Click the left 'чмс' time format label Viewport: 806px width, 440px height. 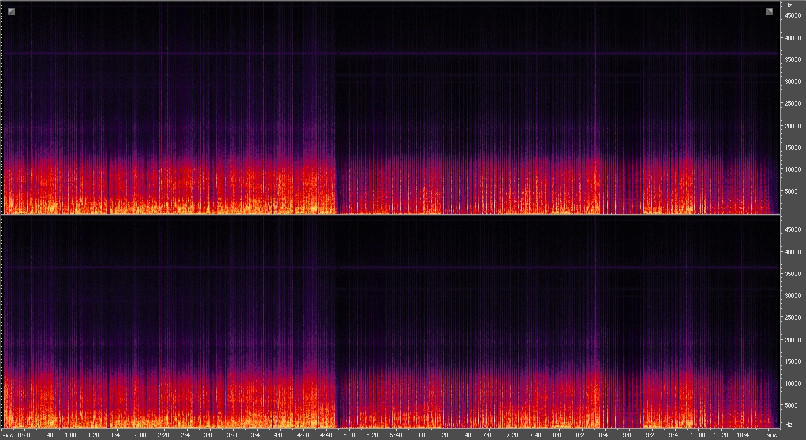[7, 435]
